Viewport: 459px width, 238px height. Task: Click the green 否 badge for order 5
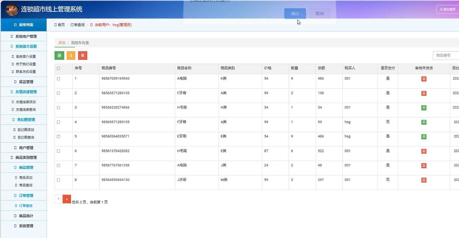pos(424,137)
